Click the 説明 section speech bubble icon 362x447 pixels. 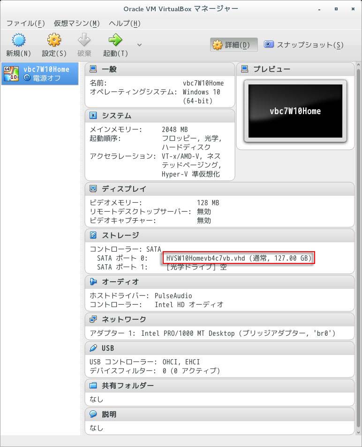pos(93,414)
